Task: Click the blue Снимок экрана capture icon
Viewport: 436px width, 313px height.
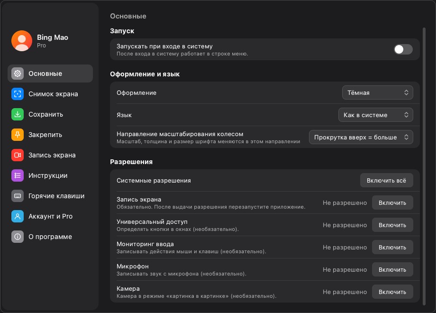Action: click(x=17, y=94)
